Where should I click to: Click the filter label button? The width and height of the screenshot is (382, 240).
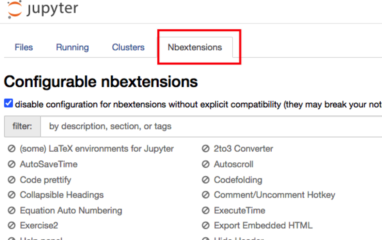pyautogui.click(x=22, y=126)
